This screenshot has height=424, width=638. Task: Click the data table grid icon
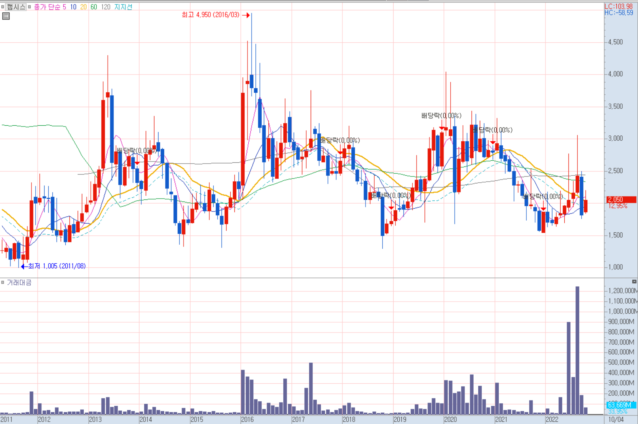click(x=6, y=16)
